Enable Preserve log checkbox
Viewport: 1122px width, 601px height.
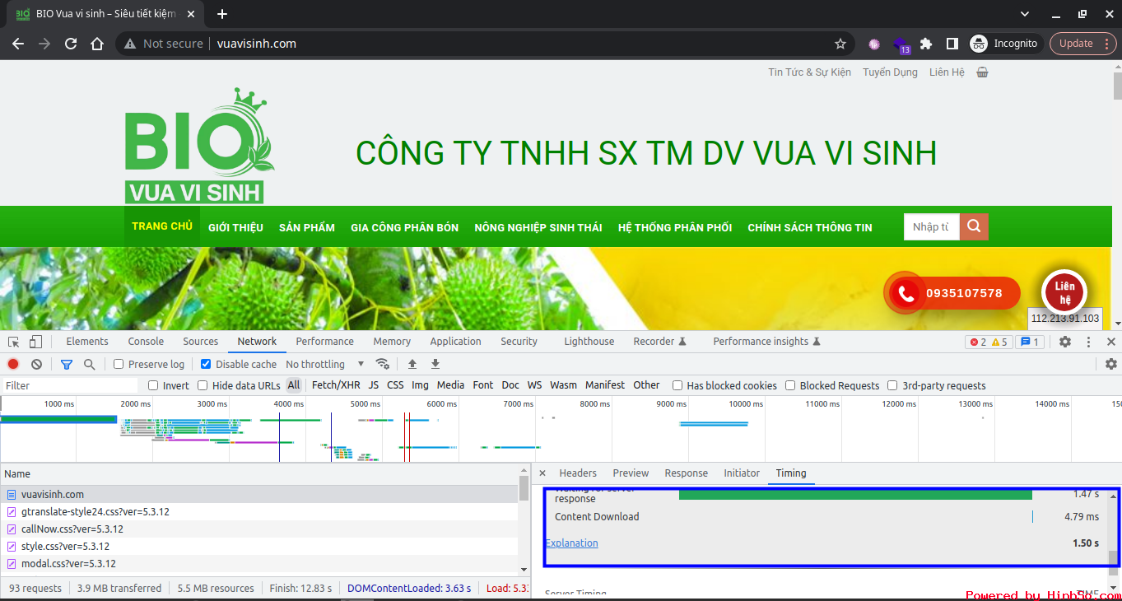click(x=119, y=364)
